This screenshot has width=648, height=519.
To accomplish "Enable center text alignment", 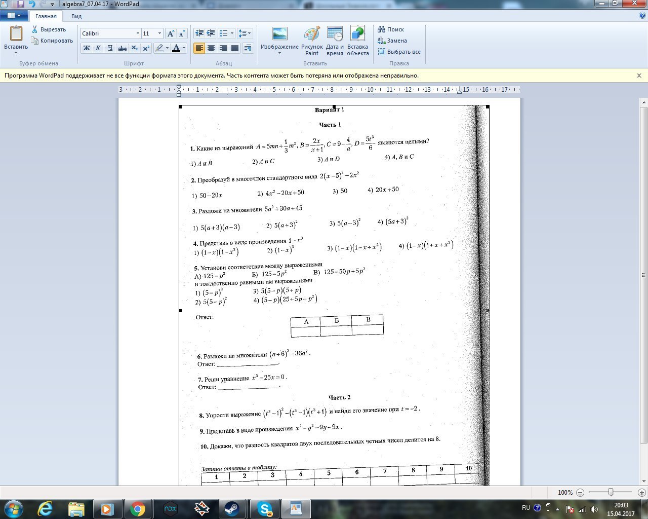I will [x=211, y=48].
